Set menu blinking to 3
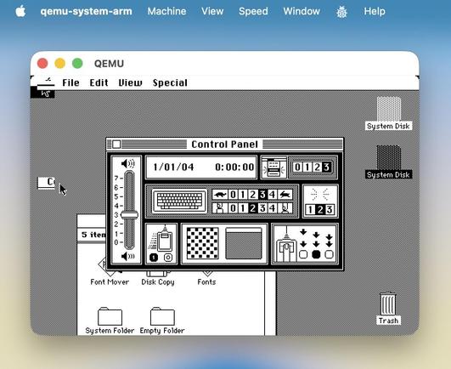This screenshot has height=369, width=451. pyautogui.click(x=326, y=167)
